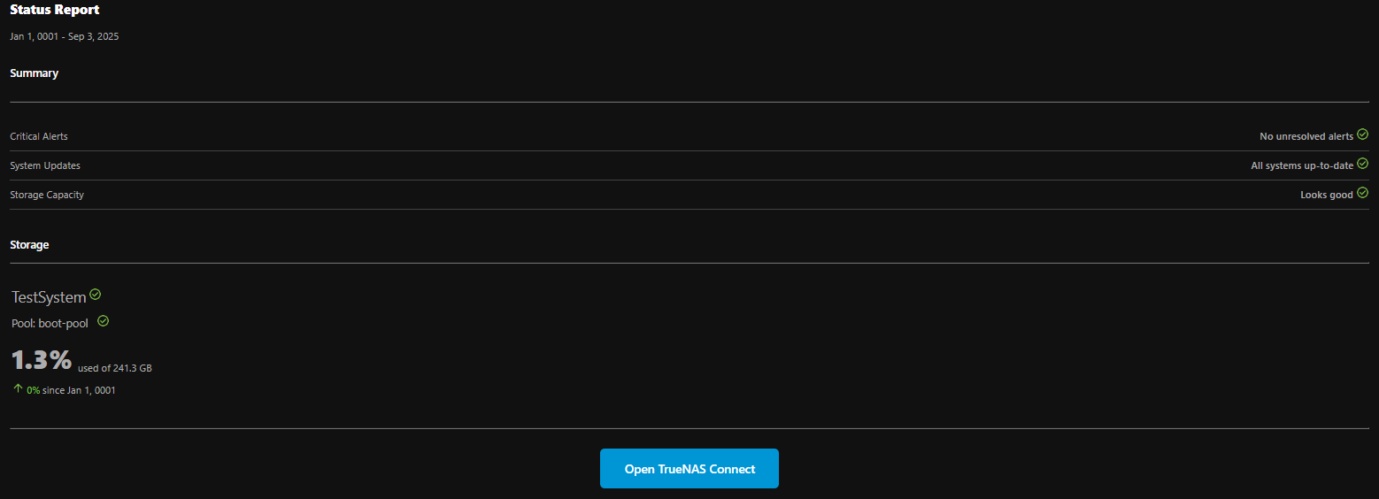Click the status check icon next to TestSystem
This screenshot has height=499, width=1379.
click(x=96, y=295)
